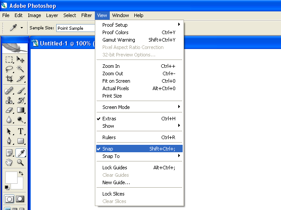The height and width of the screenshot is (210, 281).
Task: Open the Window menu
Action: [120, 15]
